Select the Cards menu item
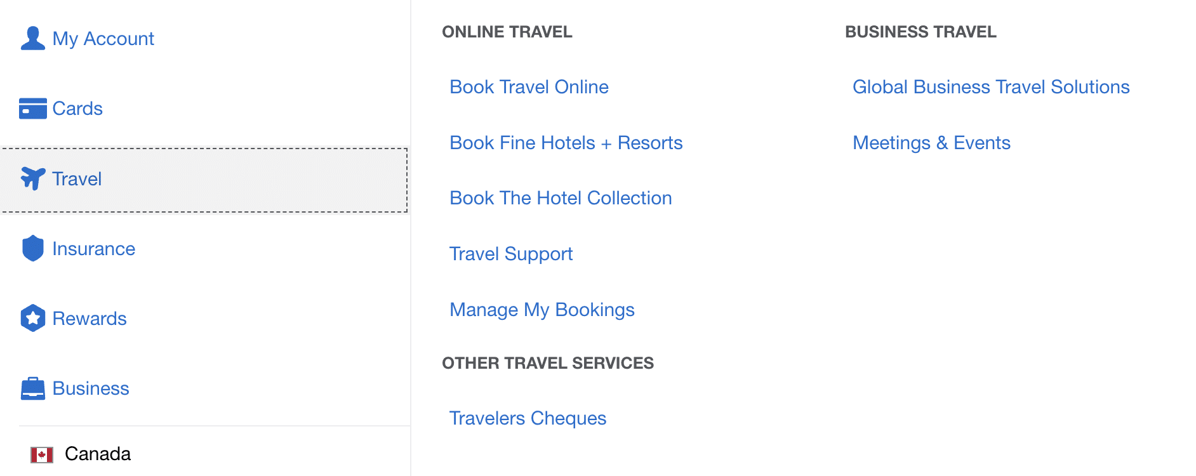This screenshot has height=476, width=1196. [77, 109]
